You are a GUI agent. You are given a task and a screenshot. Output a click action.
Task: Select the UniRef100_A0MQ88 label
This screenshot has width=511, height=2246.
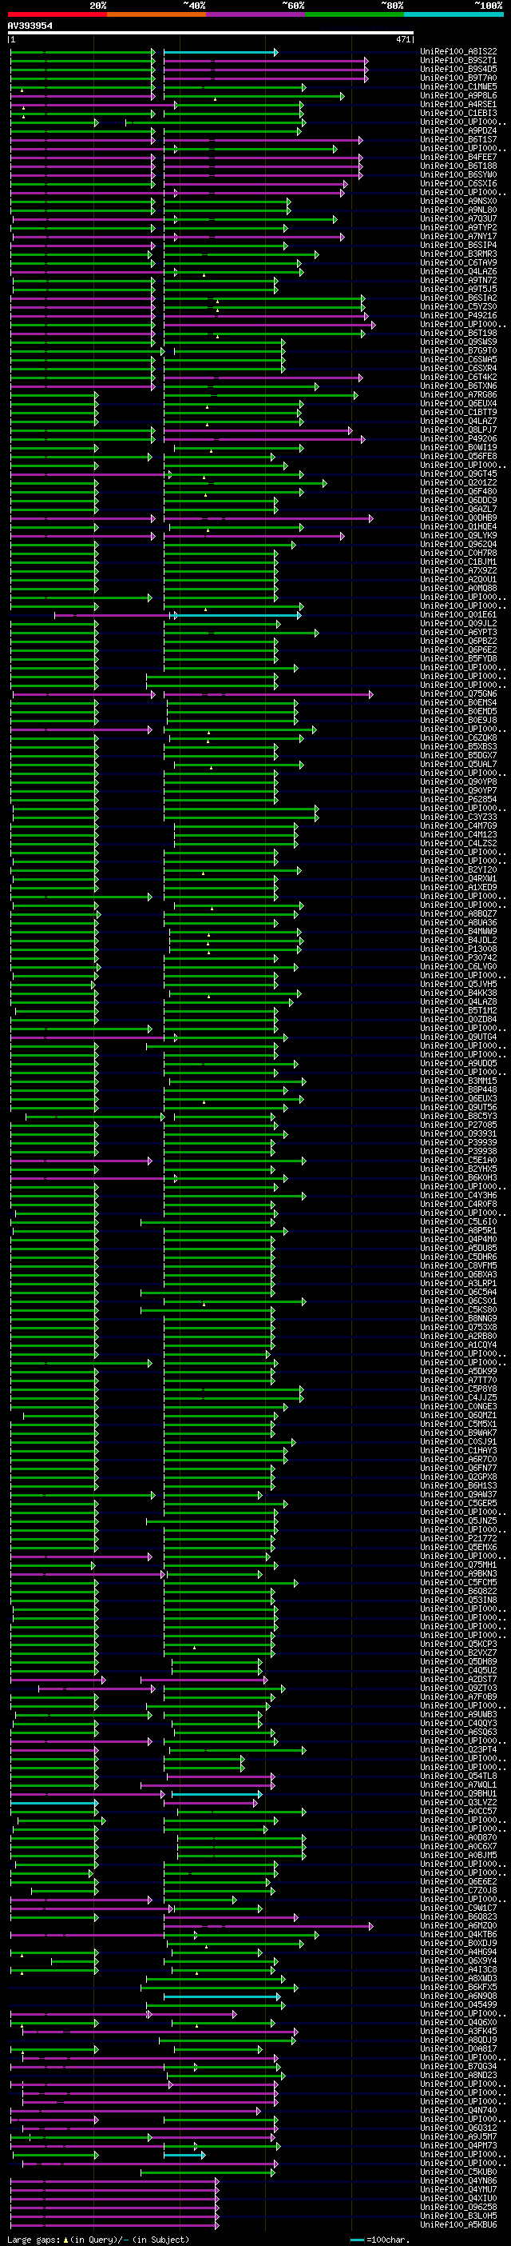[459, 588]
